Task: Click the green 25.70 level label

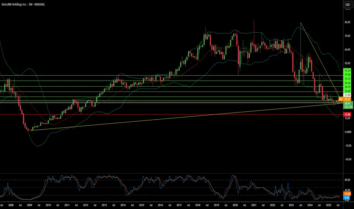Action: point(347,87)
